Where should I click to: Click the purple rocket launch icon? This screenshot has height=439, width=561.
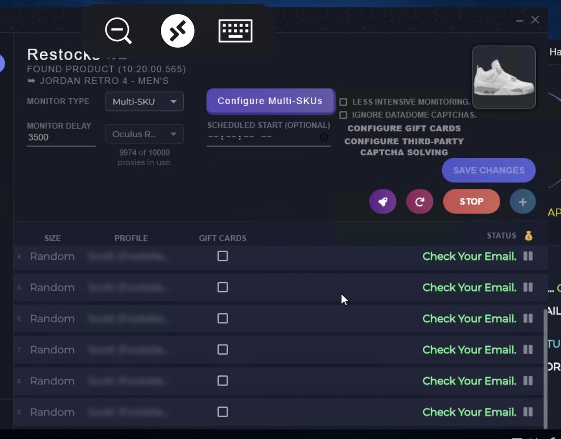[x=383, y=202]
